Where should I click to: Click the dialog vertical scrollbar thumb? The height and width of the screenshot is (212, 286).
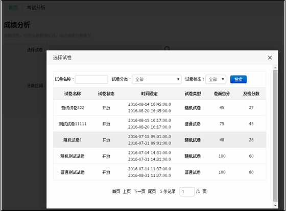[x=275, y=136]
